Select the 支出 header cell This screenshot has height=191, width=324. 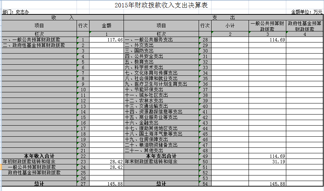[x=223, y=18]
